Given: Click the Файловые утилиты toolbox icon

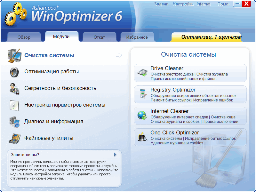Looking at the screenshot, I should (14, 139).
